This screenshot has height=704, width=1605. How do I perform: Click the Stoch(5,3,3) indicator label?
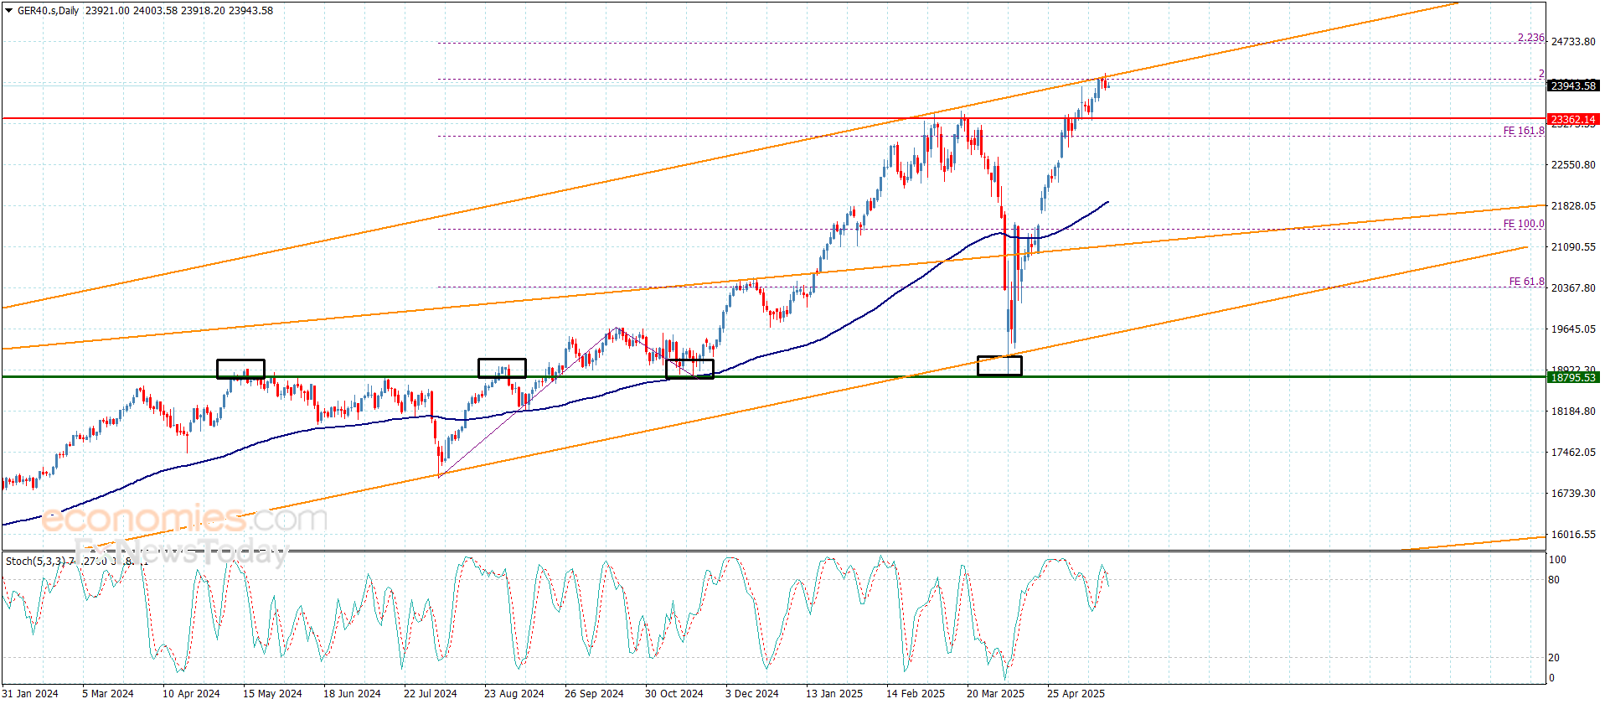tap(35, 562)
